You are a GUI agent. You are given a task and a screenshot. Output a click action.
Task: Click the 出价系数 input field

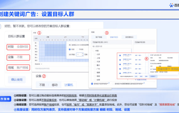tap(80, 54)
